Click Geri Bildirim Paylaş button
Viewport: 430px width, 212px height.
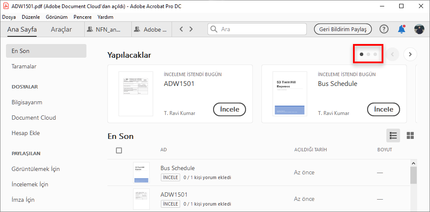[343, 29]
